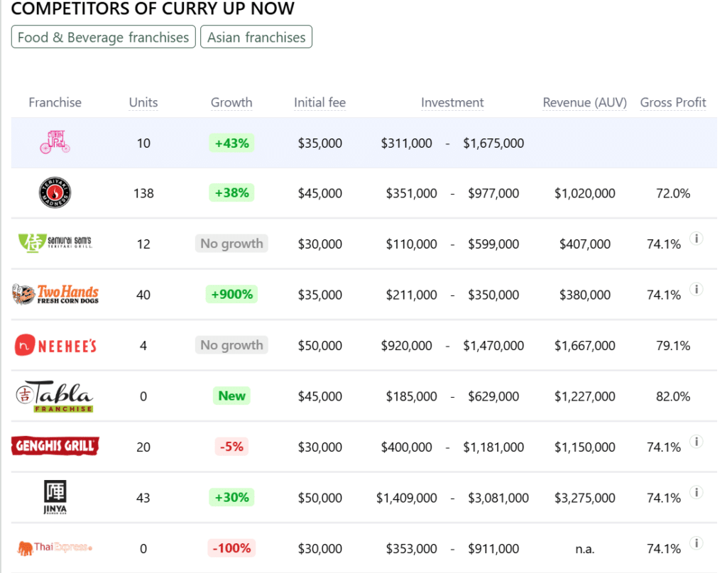The width and height of the screenshot is (727, 573).
Task: Click the Revenue (AUV) column header
Action: tap(585, 102)
